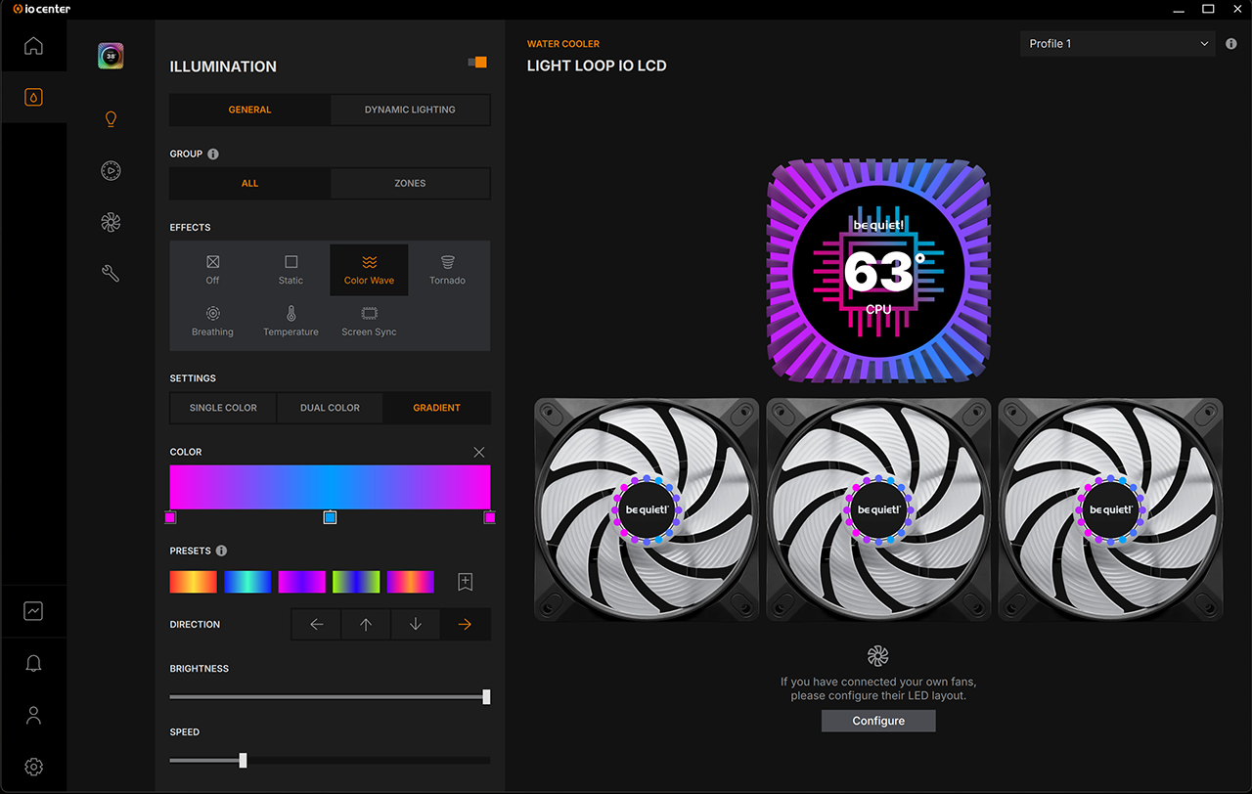Screen dimensions: 1252x794
Task: Set wave direction to left arrow
Action: [x=316, y=625]
